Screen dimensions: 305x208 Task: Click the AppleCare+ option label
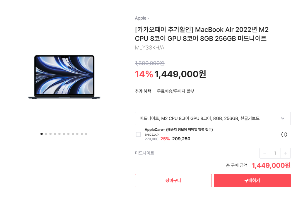coord(179,130)
